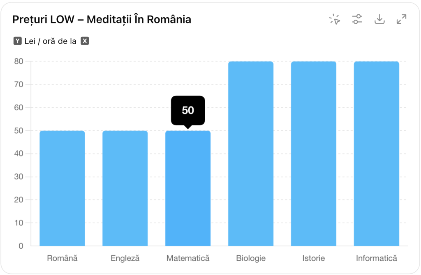421x275 pixels.
Task: Select the Informatică bar
Action: click(377, 154)
